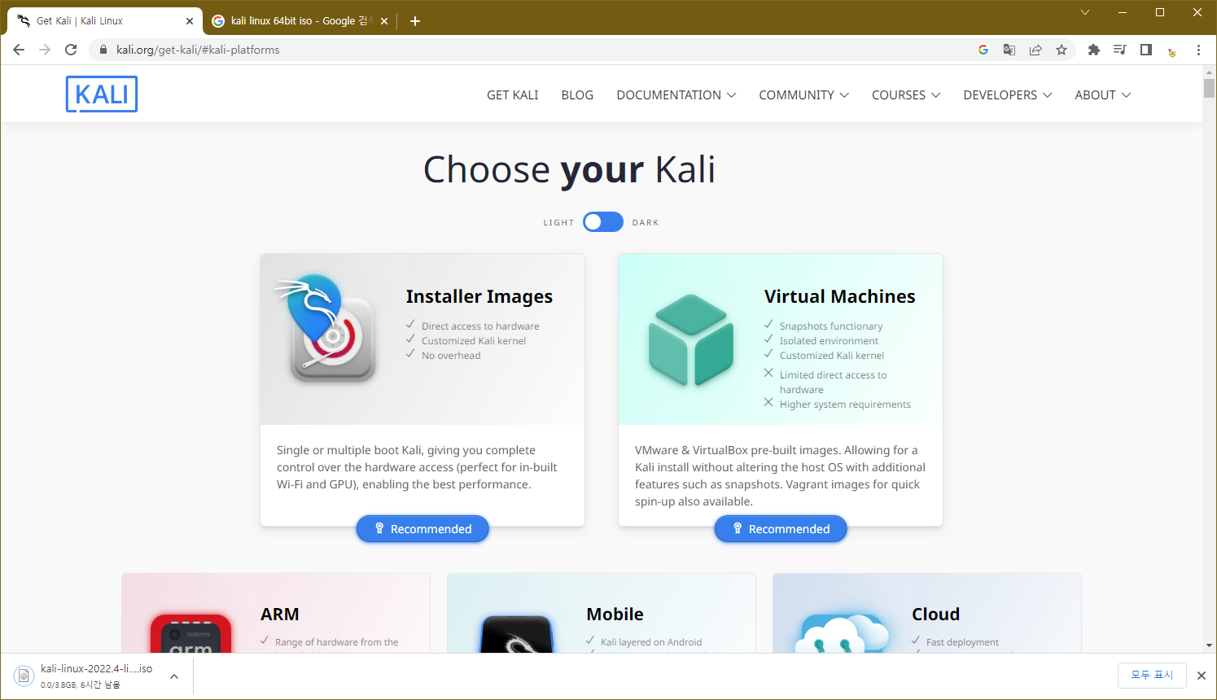Toggle the Light/Dark theme switch
The height and width of the screenshot is (700, 1217).
603,222
